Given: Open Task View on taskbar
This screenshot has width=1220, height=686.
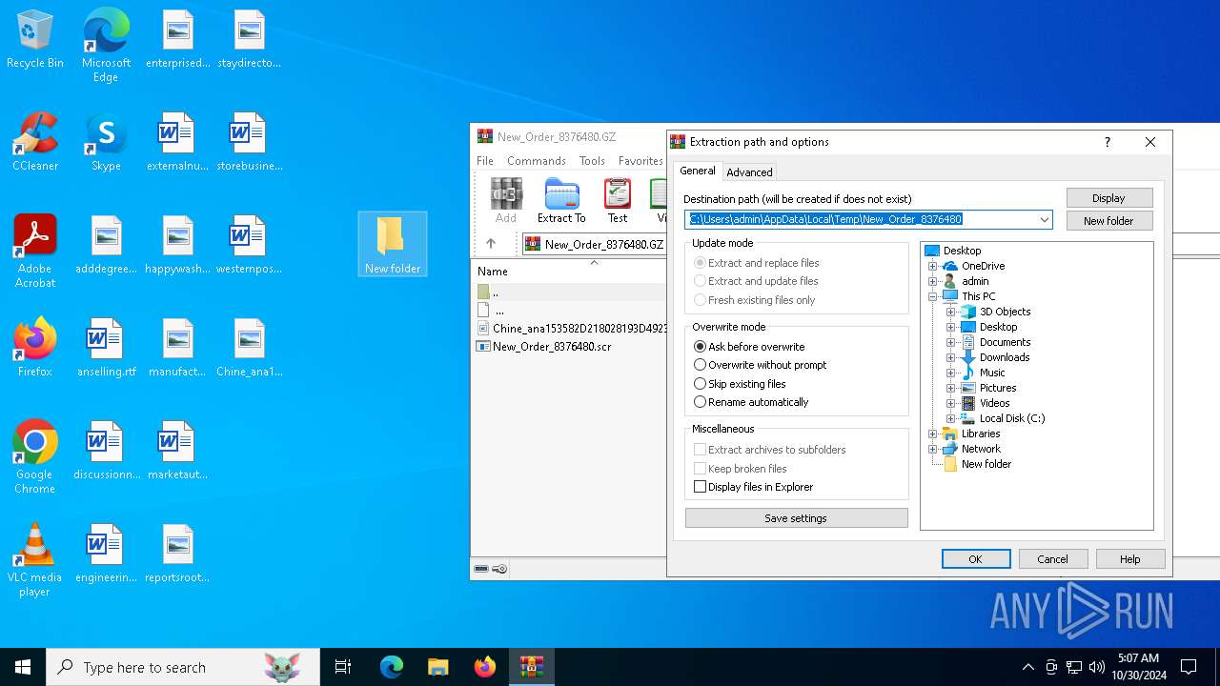Looking at the screenshot, I should pyautogui.click(x=343, y=667).
